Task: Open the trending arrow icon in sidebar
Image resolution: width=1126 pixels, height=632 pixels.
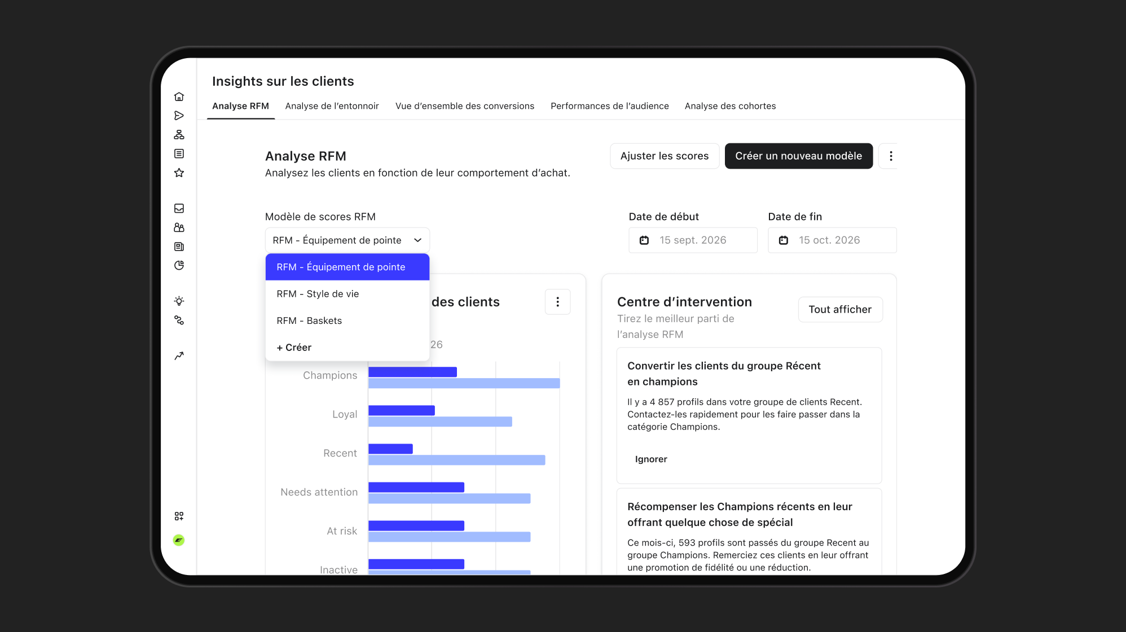Action: coord(179,356)
